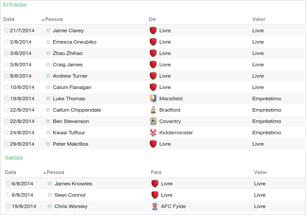Image resolution: width=306 pixels, height=215 pixels.
Task: Click the Mansfield club badge
Action: pos(153,99)
